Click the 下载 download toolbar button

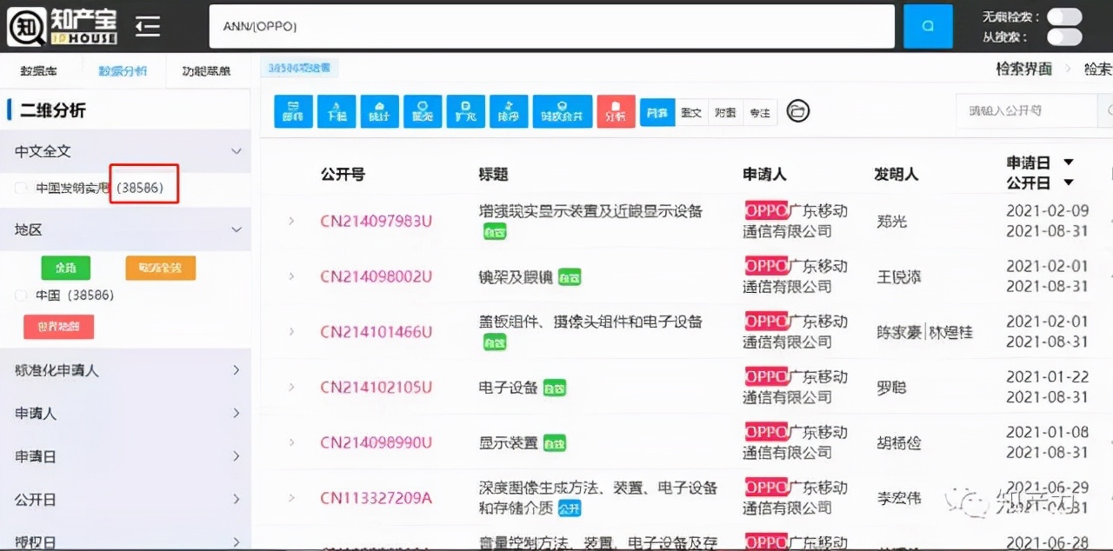tap(337, 111)
